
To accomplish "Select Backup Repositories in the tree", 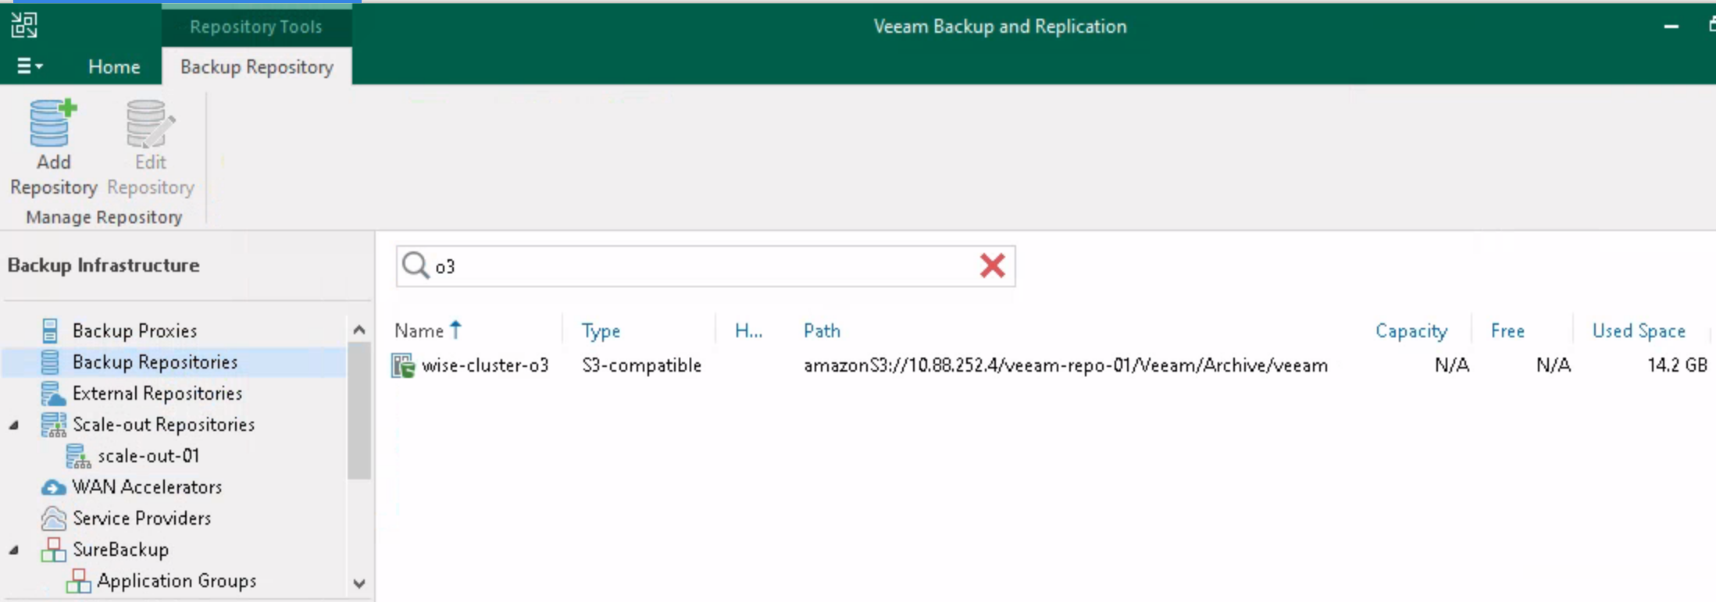I will click(155, 362).
